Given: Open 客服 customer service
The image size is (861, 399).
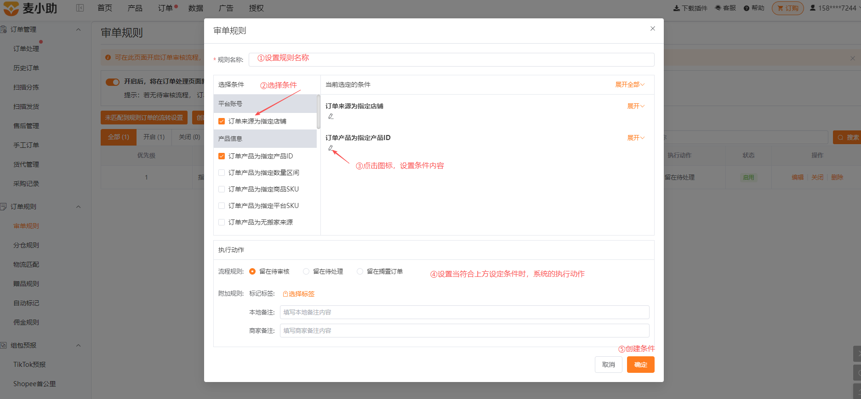Looking at the screenshot, I should (726, 8).
